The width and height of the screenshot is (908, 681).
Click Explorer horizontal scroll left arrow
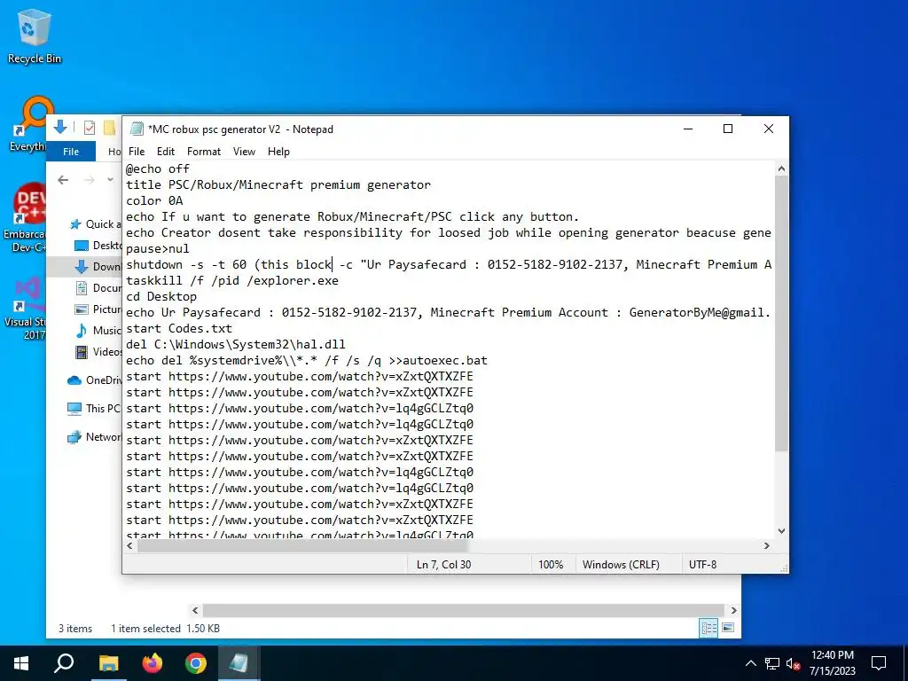[195, 610]
